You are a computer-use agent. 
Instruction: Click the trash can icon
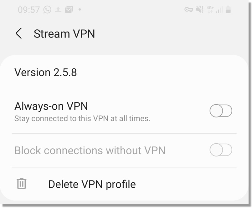point(21,184)
